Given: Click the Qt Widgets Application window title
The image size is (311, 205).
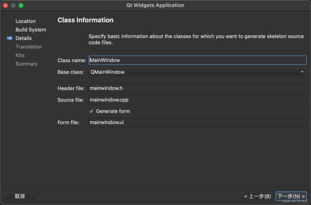Looking at the screenshot, I should (x=155, y=5).
